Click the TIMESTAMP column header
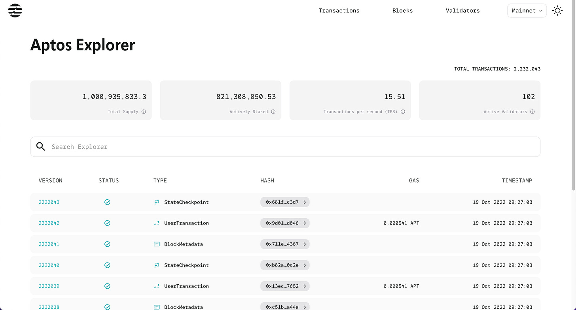 (517, 181)
